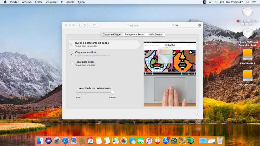This screenshot has width=260, height=146.
Task: Show all preferences with the grid icon
Action: (x=94, y=25)
